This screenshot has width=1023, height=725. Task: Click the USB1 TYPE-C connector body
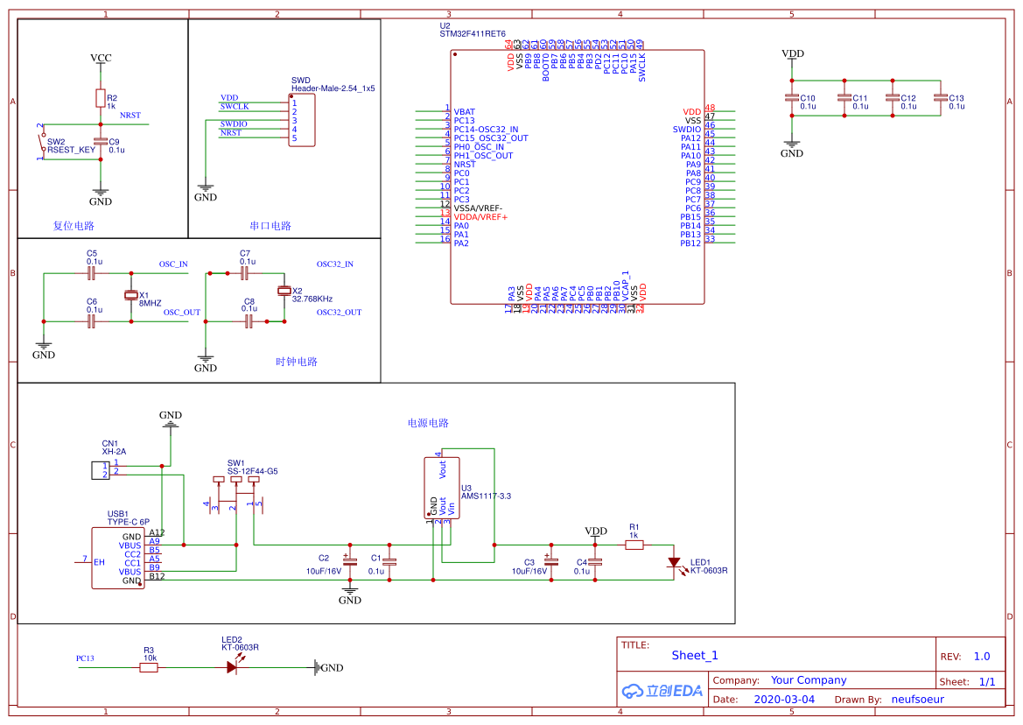[118, 559]
